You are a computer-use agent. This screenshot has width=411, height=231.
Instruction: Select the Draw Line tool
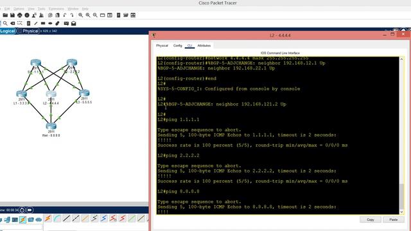tap(36, 23)
